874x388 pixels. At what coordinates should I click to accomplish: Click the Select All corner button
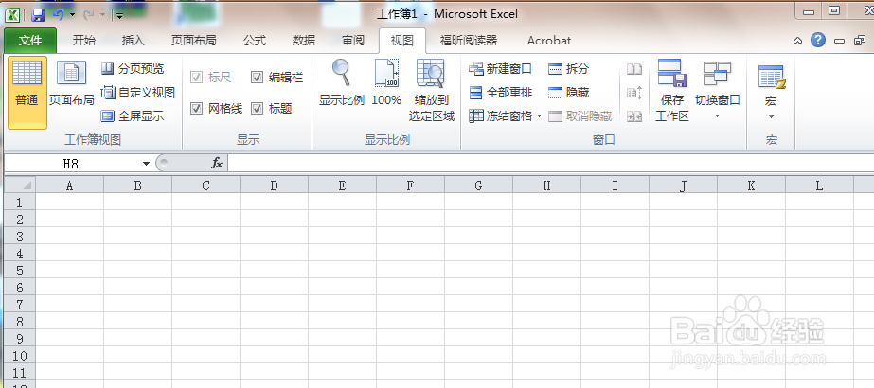click(x=20, y=185)
